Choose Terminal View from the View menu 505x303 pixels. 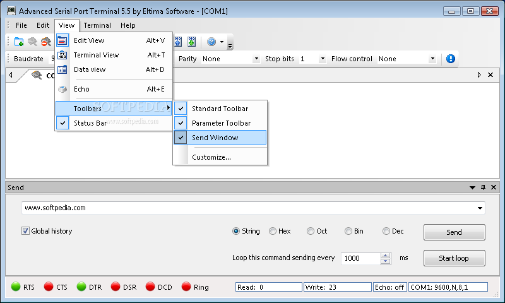[x=114, y=55]
